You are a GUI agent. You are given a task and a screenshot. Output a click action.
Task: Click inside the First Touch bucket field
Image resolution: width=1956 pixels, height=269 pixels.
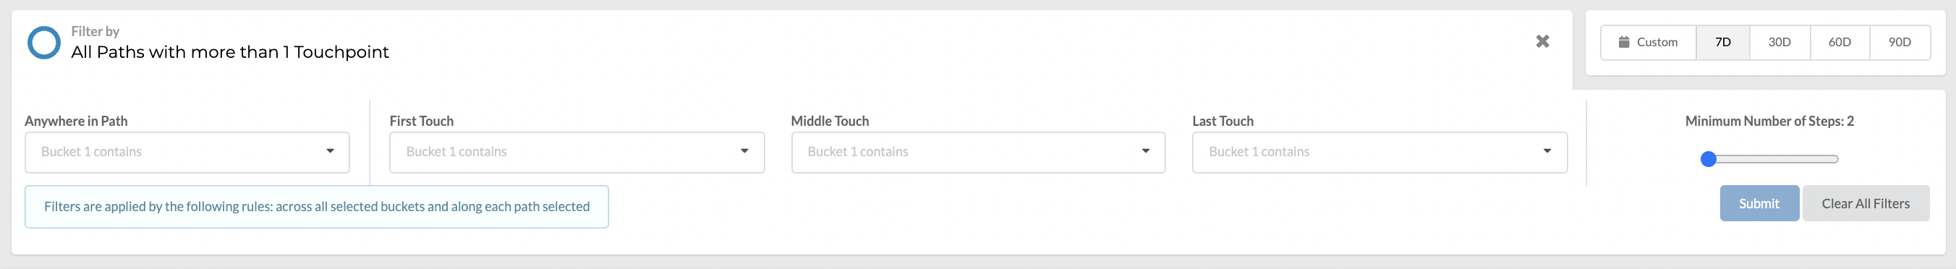tap(577, 153)
